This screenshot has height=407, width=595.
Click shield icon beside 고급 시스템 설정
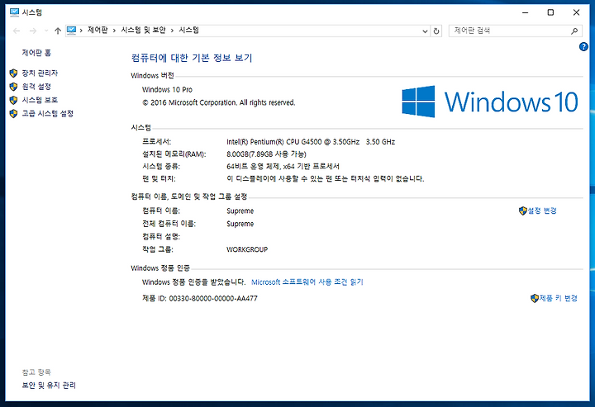(x=14, y=114)
